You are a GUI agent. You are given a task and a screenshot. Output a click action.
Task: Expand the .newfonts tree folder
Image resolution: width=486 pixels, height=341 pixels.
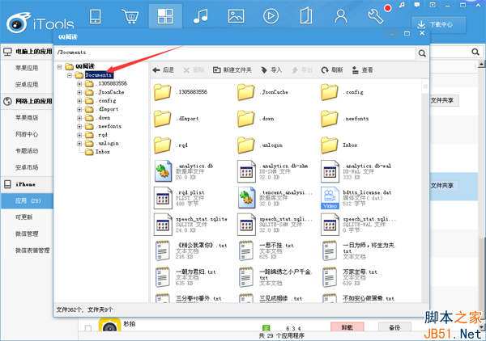[x=79, y=126]
